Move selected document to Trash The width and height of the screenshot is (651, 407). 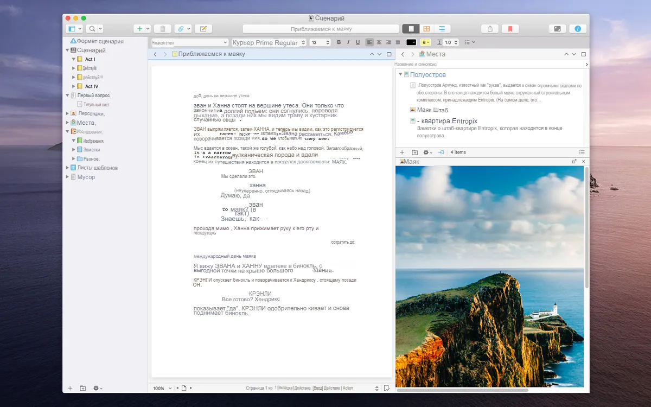pos(162,28)
